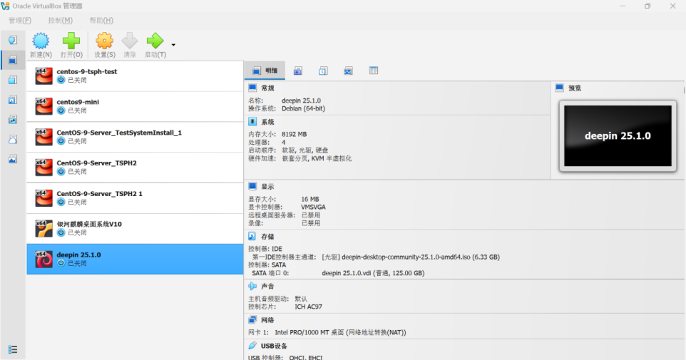Viewport: 686px width, 360px height.
Task: Click the greyed-out 清除 discard arrow icon
Action: coord(130,41)
